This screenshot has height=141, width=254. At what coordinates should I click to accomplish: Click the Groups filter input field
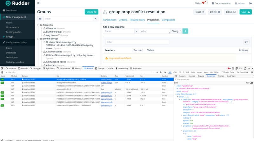[x=68, y=19]
